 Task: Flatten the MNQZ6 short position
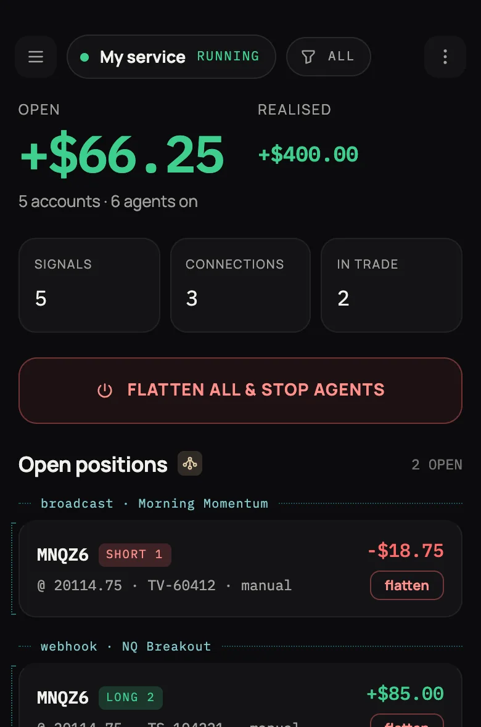407,585
